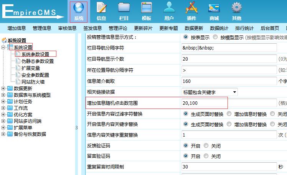The height and width of the screenshot is (175, 287).
Task: Open the 信息 document icon
Action: pos(101,8)
